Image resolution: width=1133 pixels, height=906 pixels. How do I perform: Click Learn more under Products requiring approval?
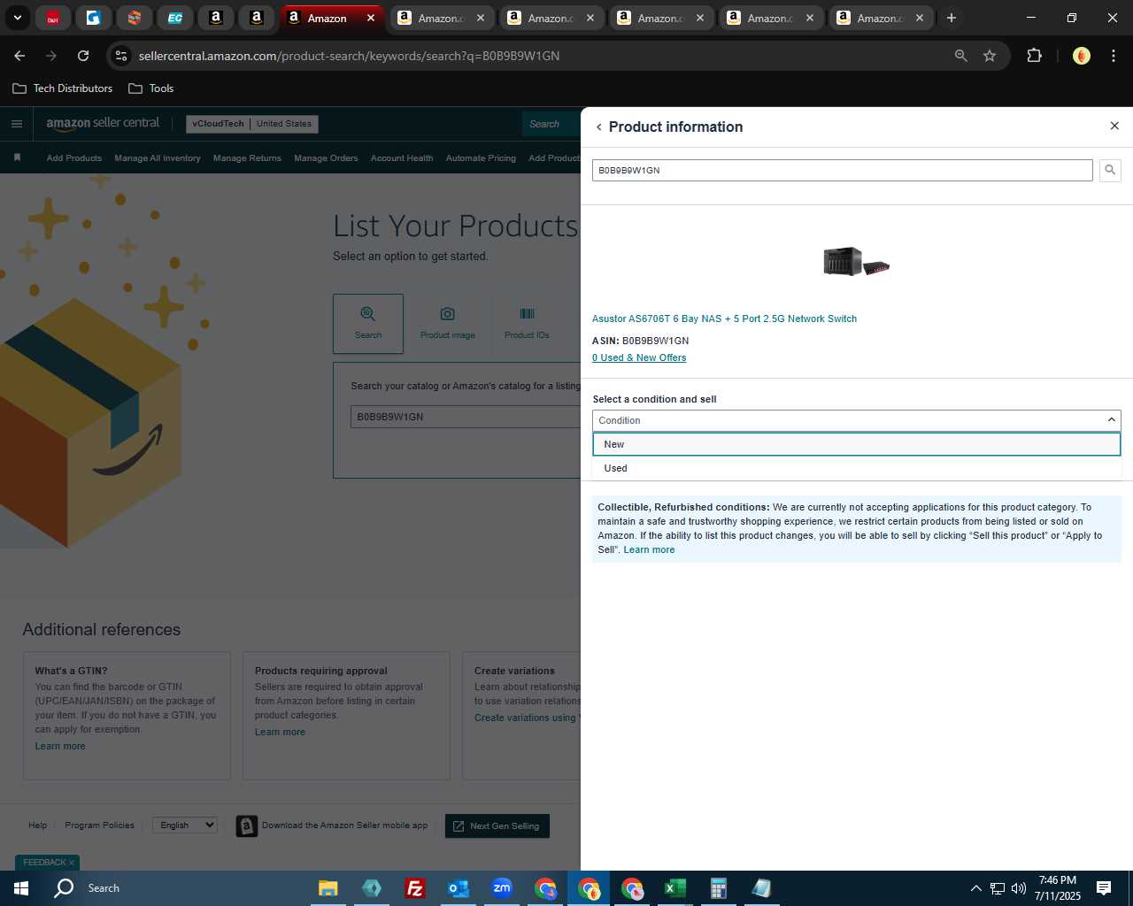[x=280, y=732]
